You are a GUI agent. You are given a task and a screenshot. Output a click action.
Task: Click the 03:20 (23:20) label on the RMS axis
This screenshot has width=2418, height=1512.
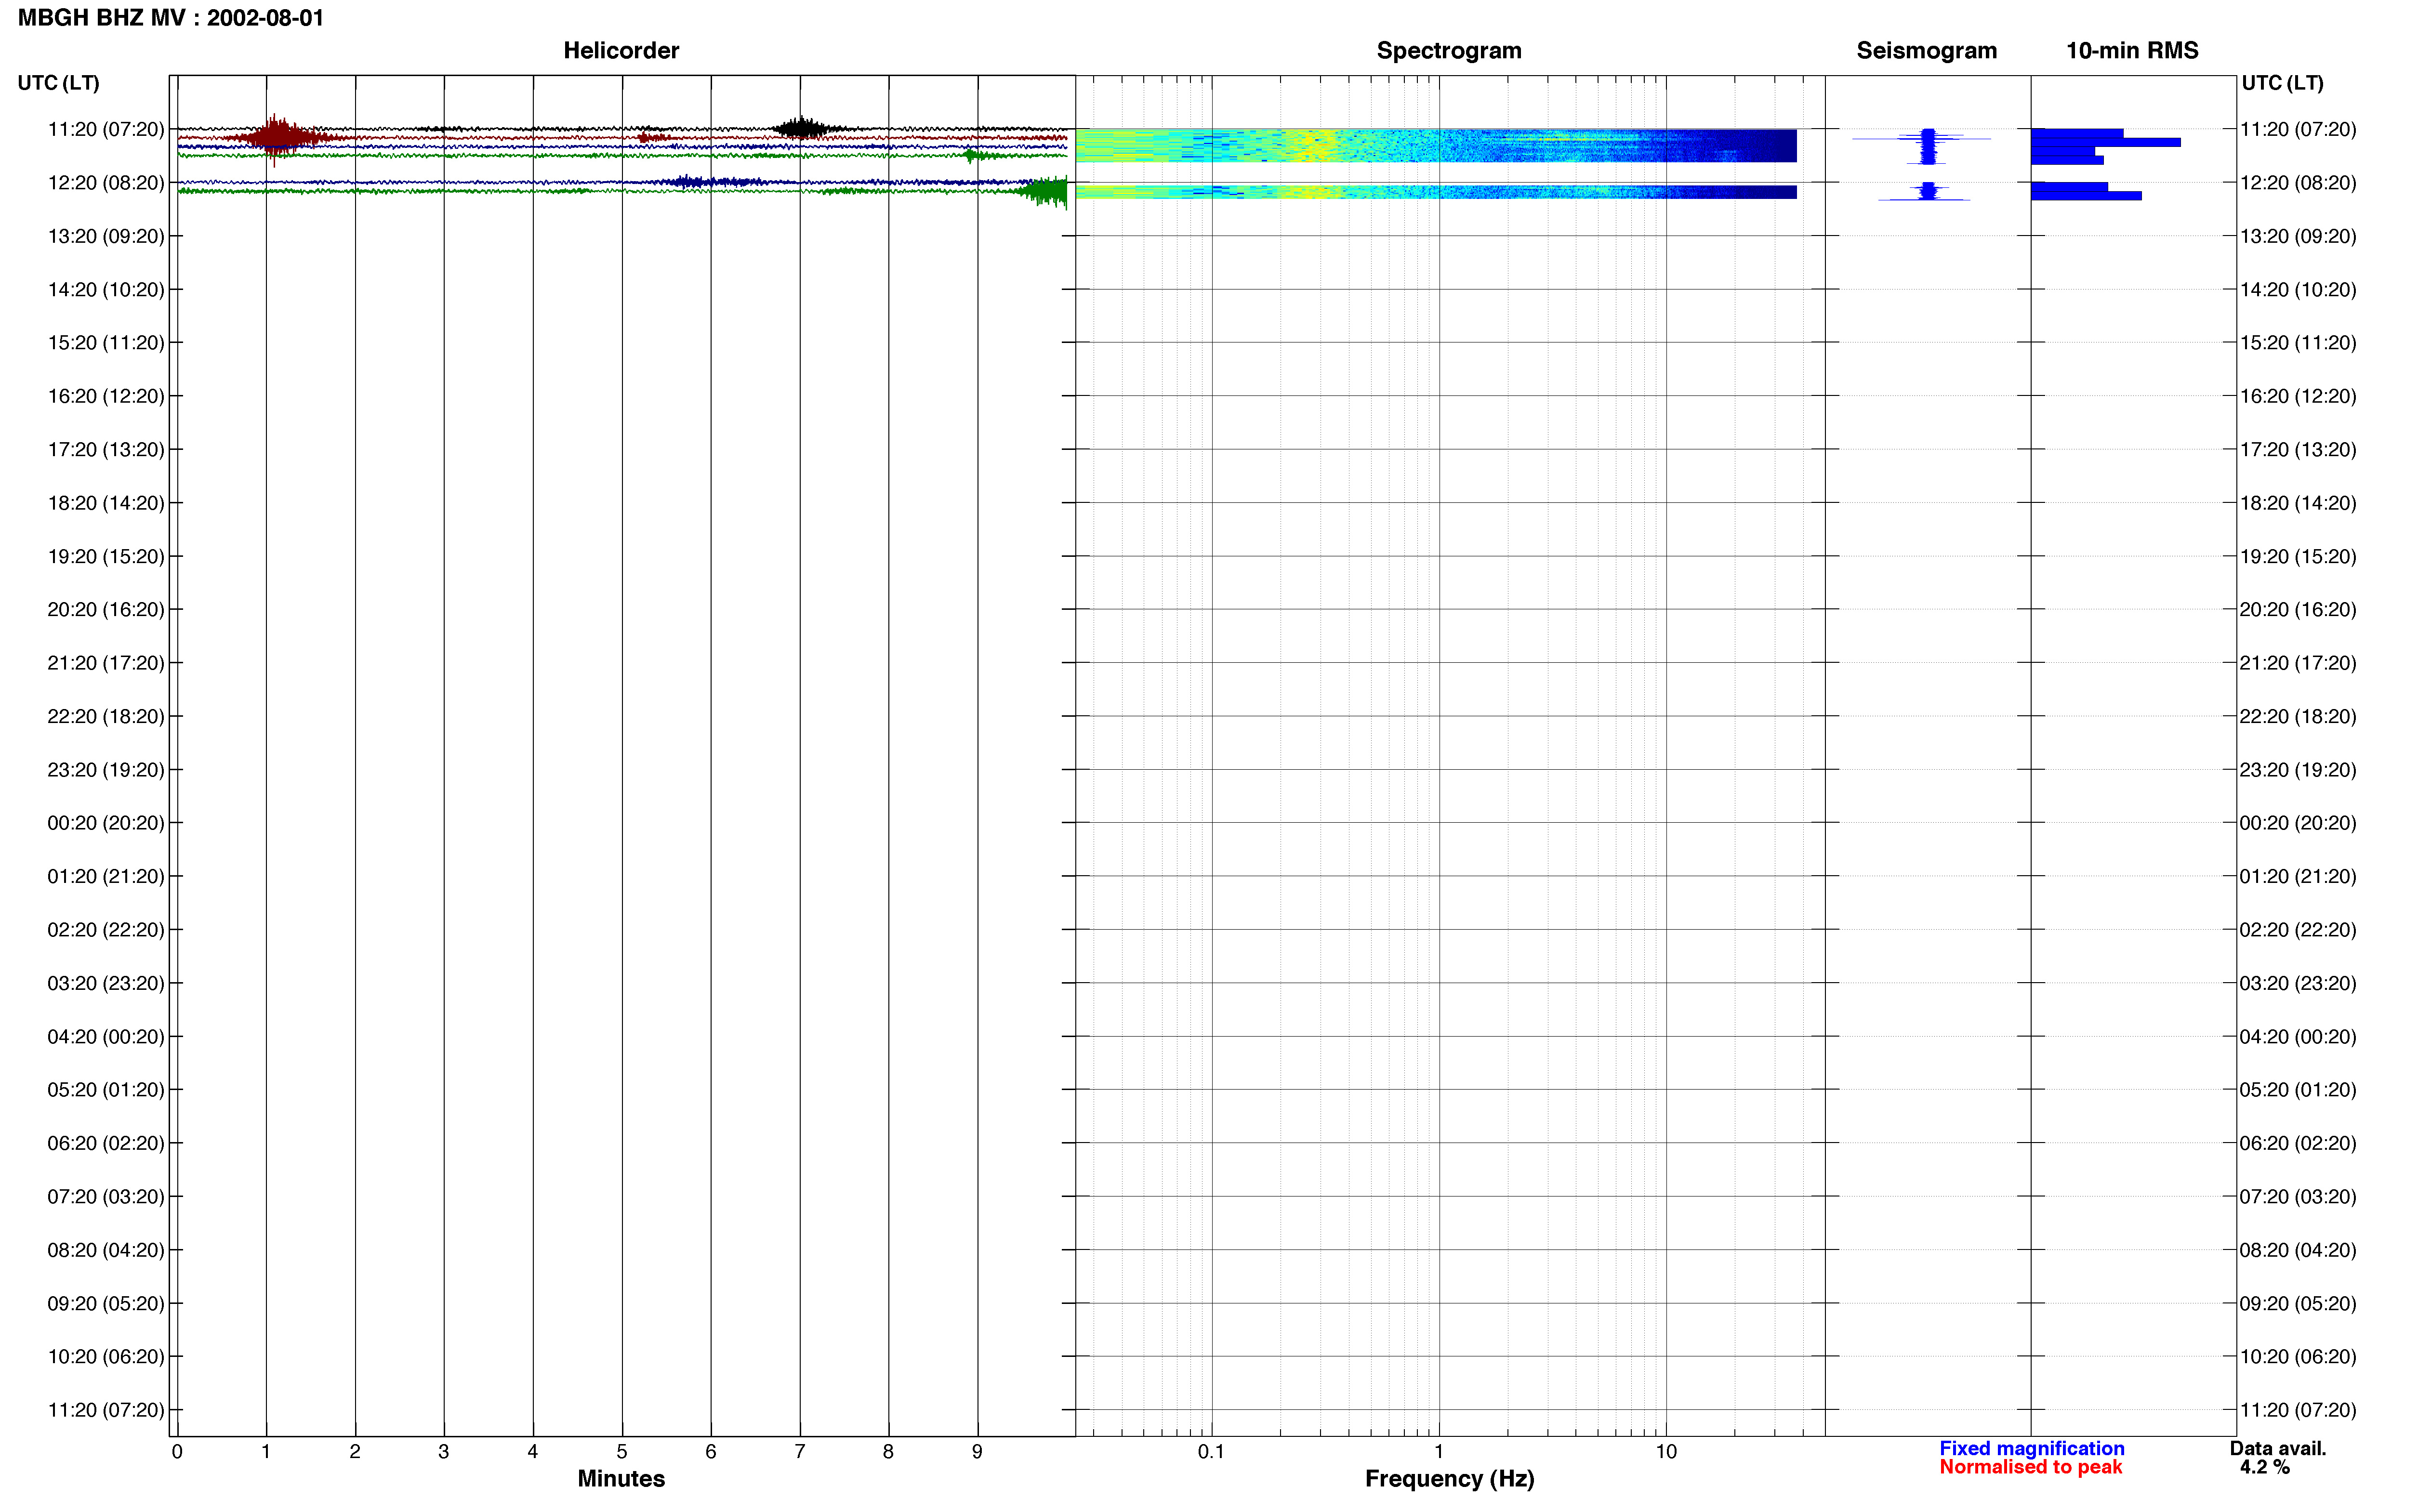[2298, 983]
